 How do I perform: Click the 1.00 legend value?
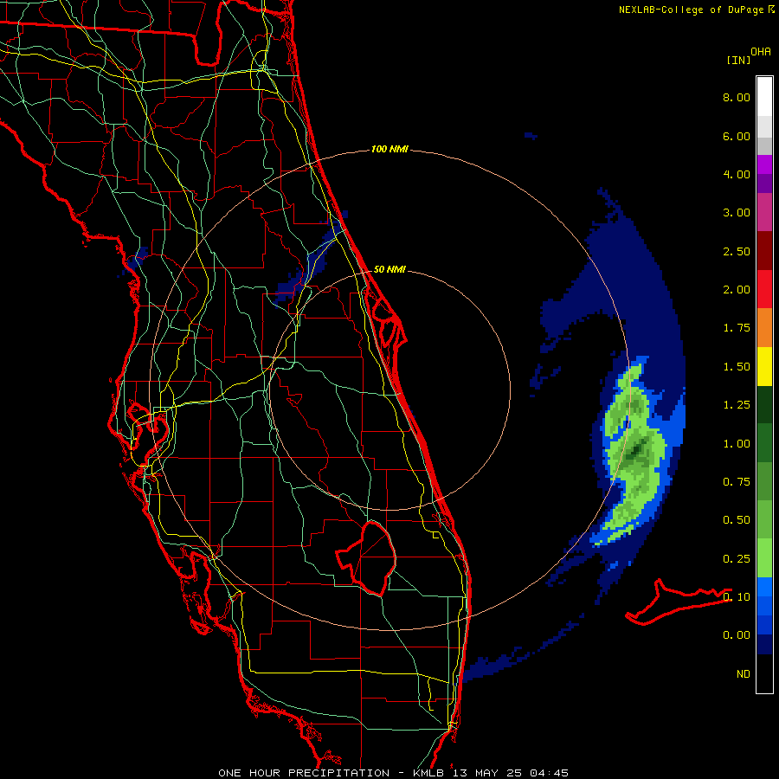tap(737, 444)
